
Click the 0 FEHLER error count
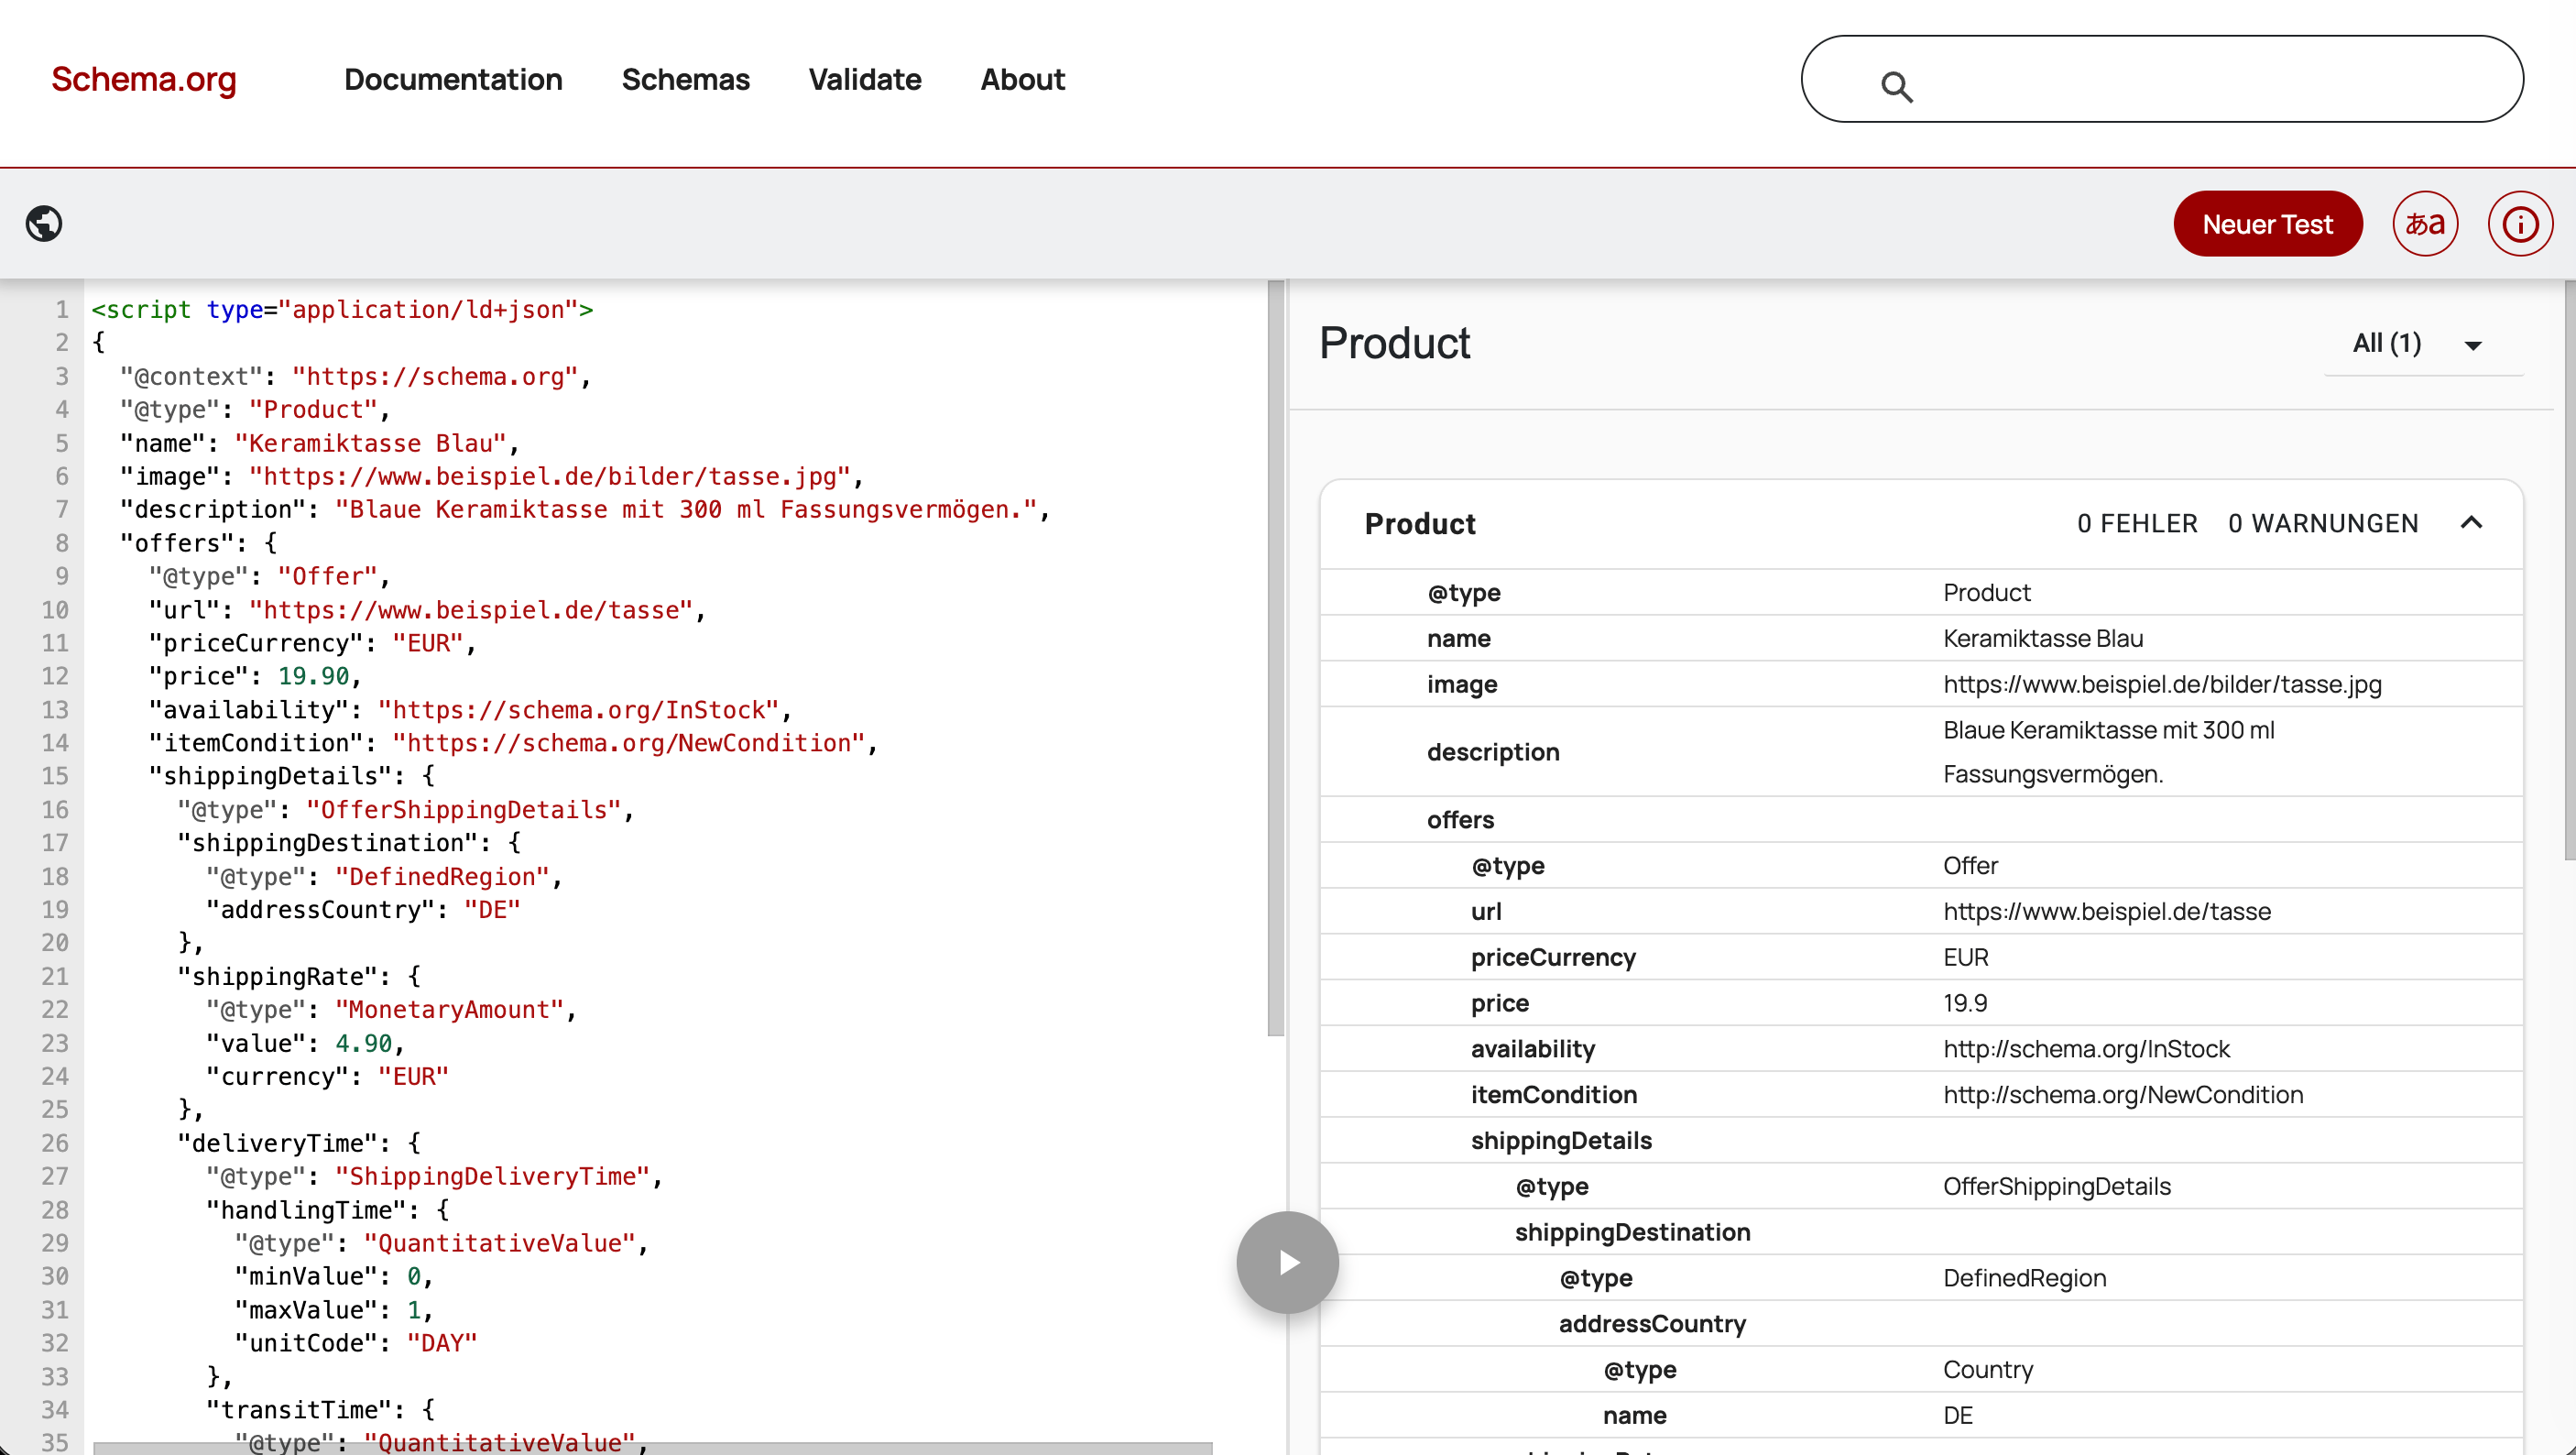click(x=2137, y=523)
